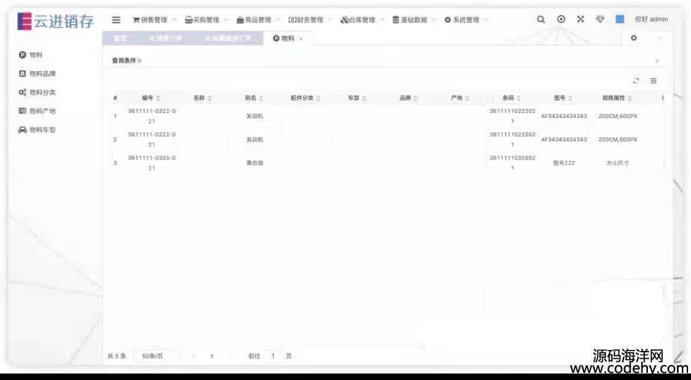691x380 pixels.
Task: Click the diamond icon in header
Action: pos(600,19)
